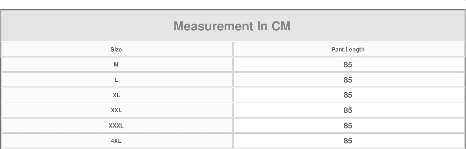Click the word Length in column header
The height and width of the screenshot is (149, 466).
click(x=355, y=49)
